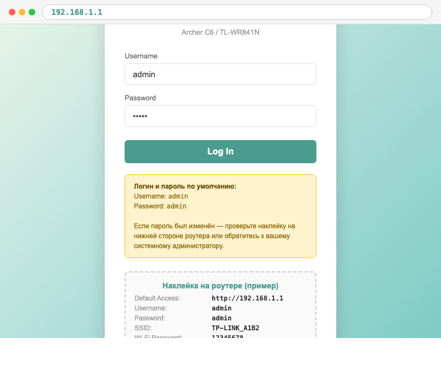
Task: Click the default password 'admin' in the yellow notice
Action: (x=176, y=206)
